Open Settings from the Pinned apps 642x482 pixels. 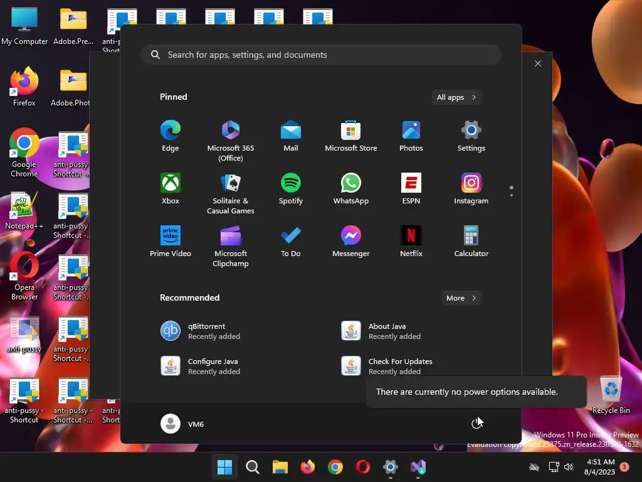471,136
